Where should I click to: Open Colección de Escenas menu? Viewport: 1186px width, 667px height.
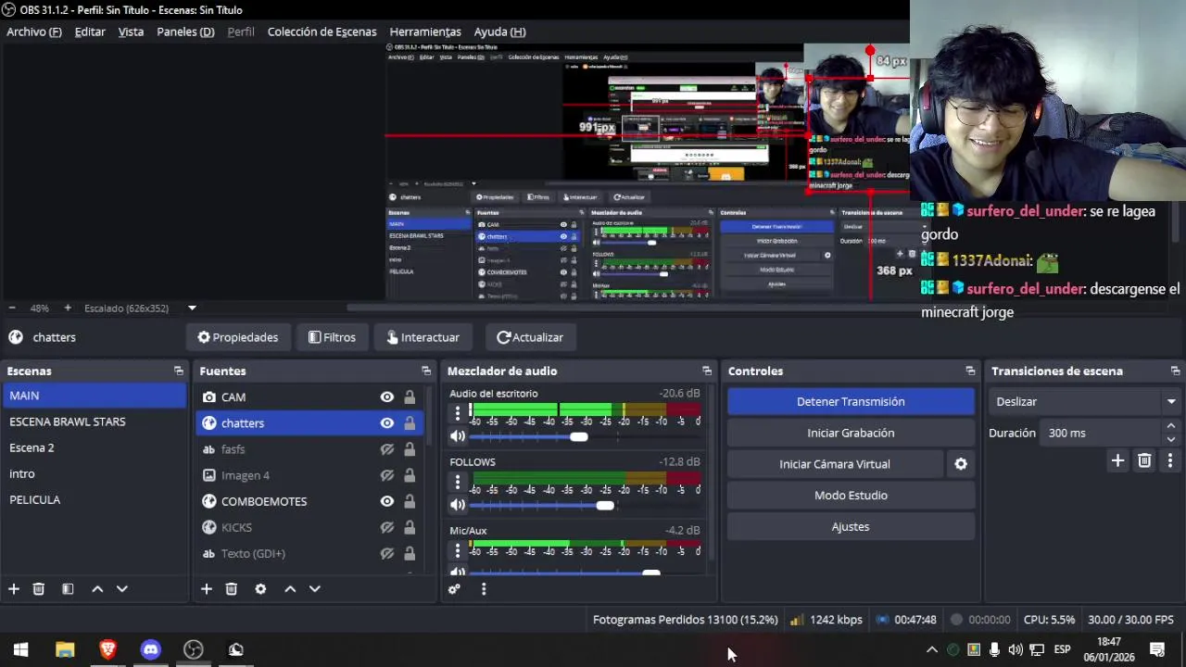[x=322, y=31]
